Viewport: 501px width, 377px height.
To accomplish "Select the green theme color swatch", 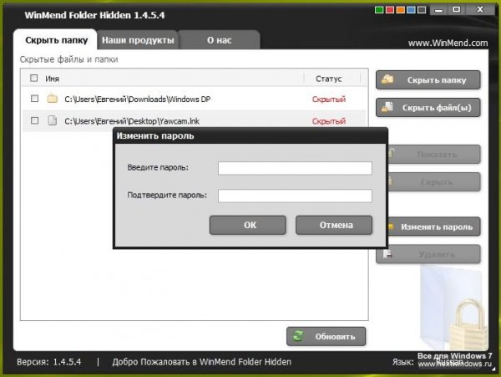I will point(379,10).
